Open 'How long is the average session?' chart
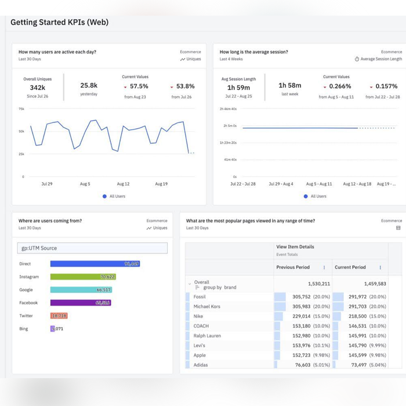Screen dimensions: 406x406 pyautogui.click(x=254, y=52)
